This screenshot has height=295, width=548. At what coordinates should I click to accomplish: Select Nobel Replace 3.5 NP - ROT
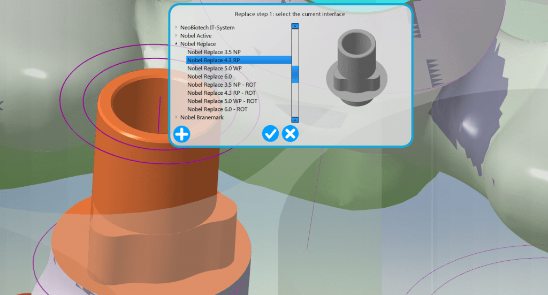point(222,85)
